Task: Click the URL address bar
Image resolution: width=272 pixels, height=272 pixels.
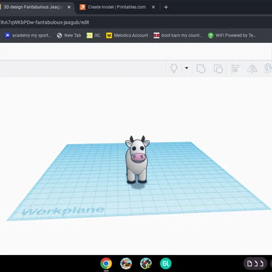Action: point(136,22)
